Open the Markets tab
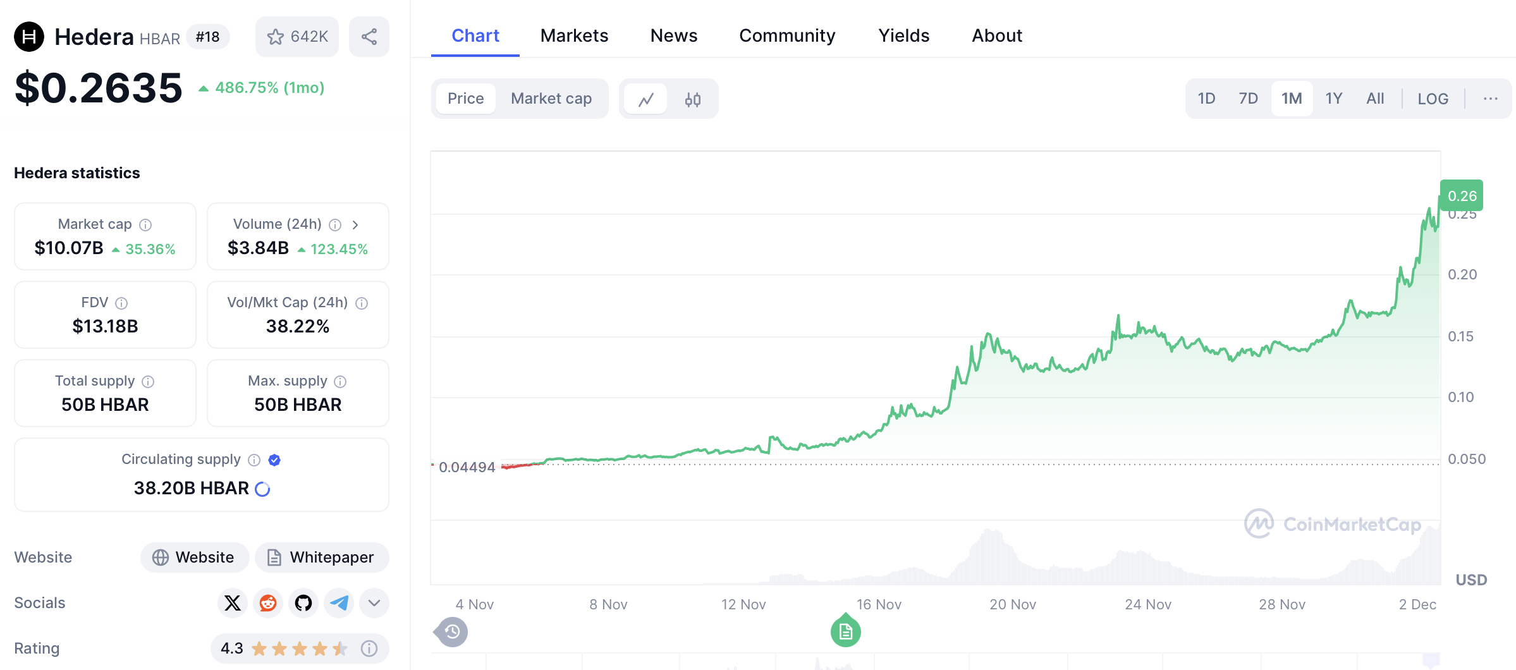The height and width of the screenshot is (670, 1516). (x=574, y=35)
